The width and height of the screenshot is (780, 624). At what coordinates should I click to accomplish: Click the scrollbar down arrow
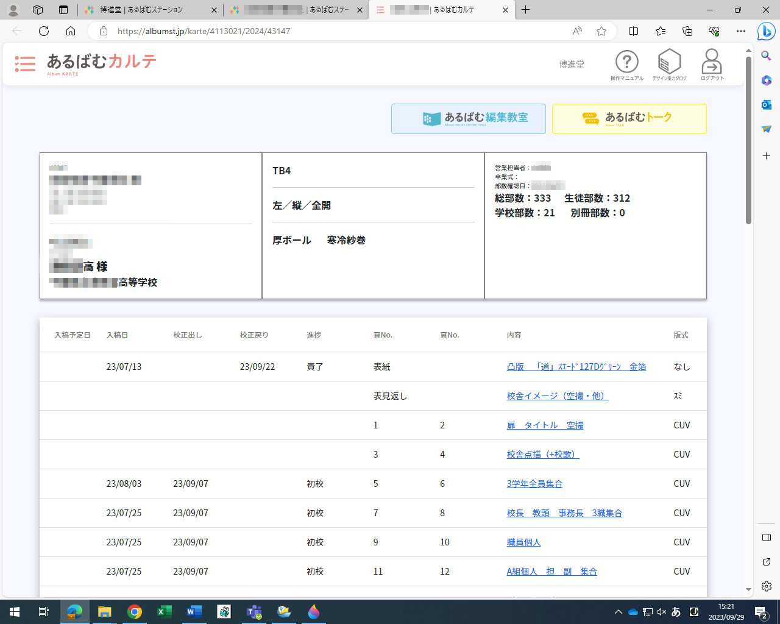749,590
